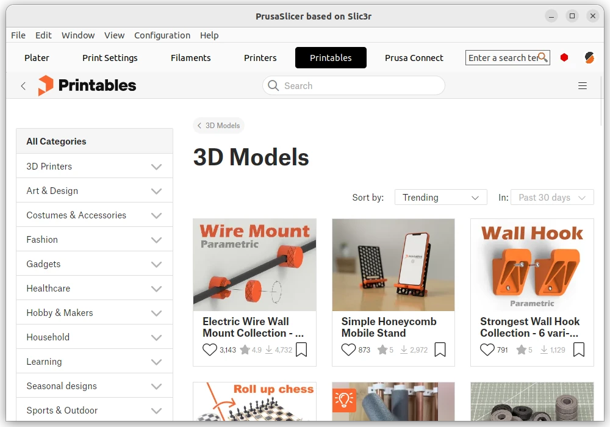Image resolution: width=610 pixels, height=427 pixels.
Task: Like the Simple Honeycomb Mobile Stand
Action: pos(348,350)
